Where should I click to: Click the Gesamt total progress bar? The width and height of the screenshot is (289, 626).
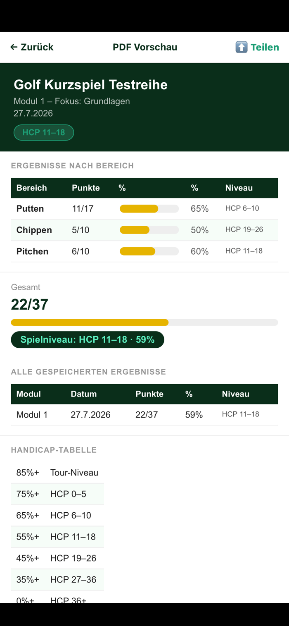(x=144, y=323)
